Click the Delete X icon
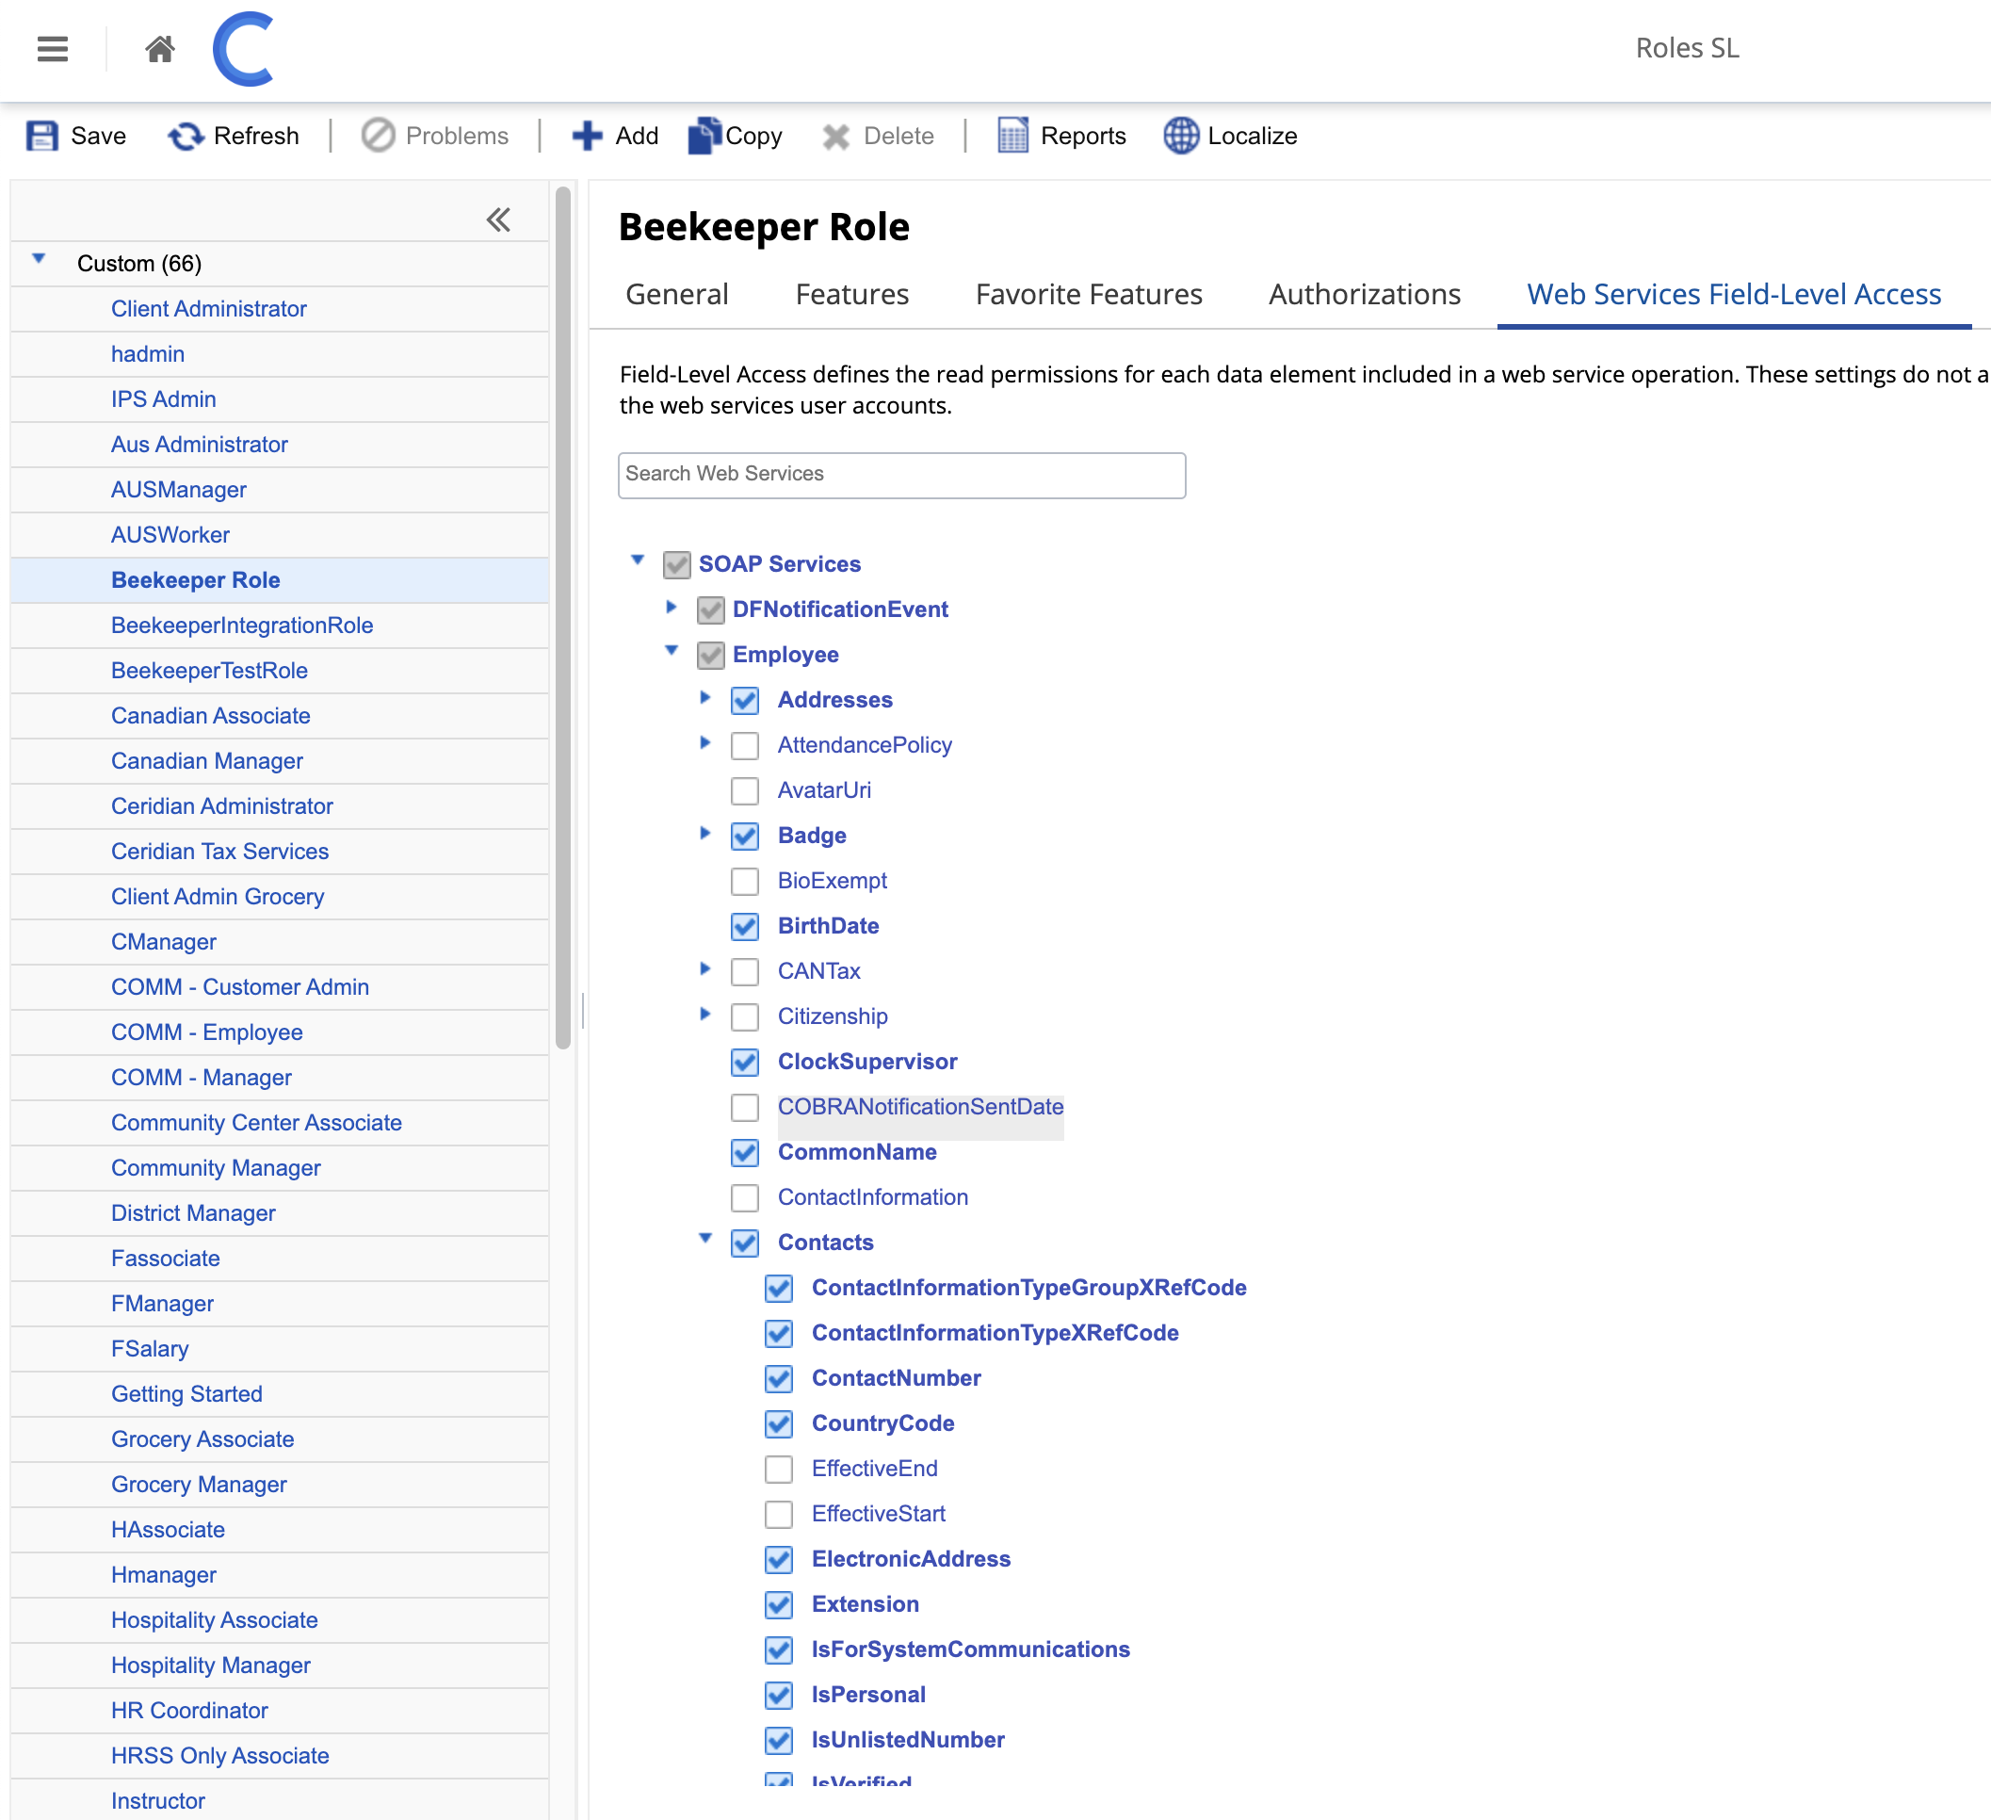The image size is (1991, 1820). coord(835,137)
